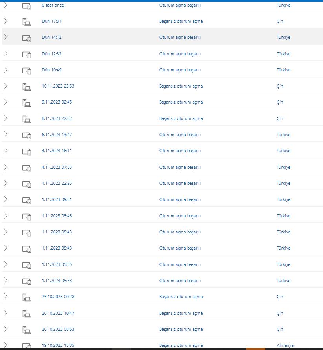The width and height of the screenshot is (323, 350).
Task: Expand the 10.11.2023 23:53 failed attempt
Action: (6, 86)
